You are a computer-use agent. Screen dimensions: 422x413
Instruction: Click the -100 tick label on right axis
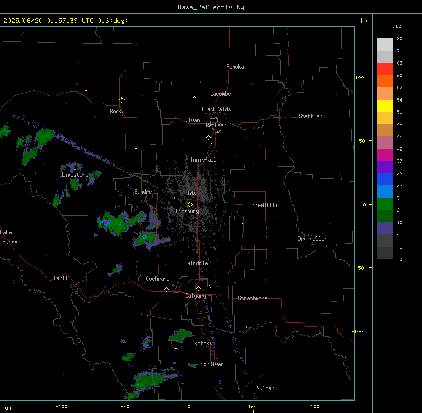tap(358, 331)
